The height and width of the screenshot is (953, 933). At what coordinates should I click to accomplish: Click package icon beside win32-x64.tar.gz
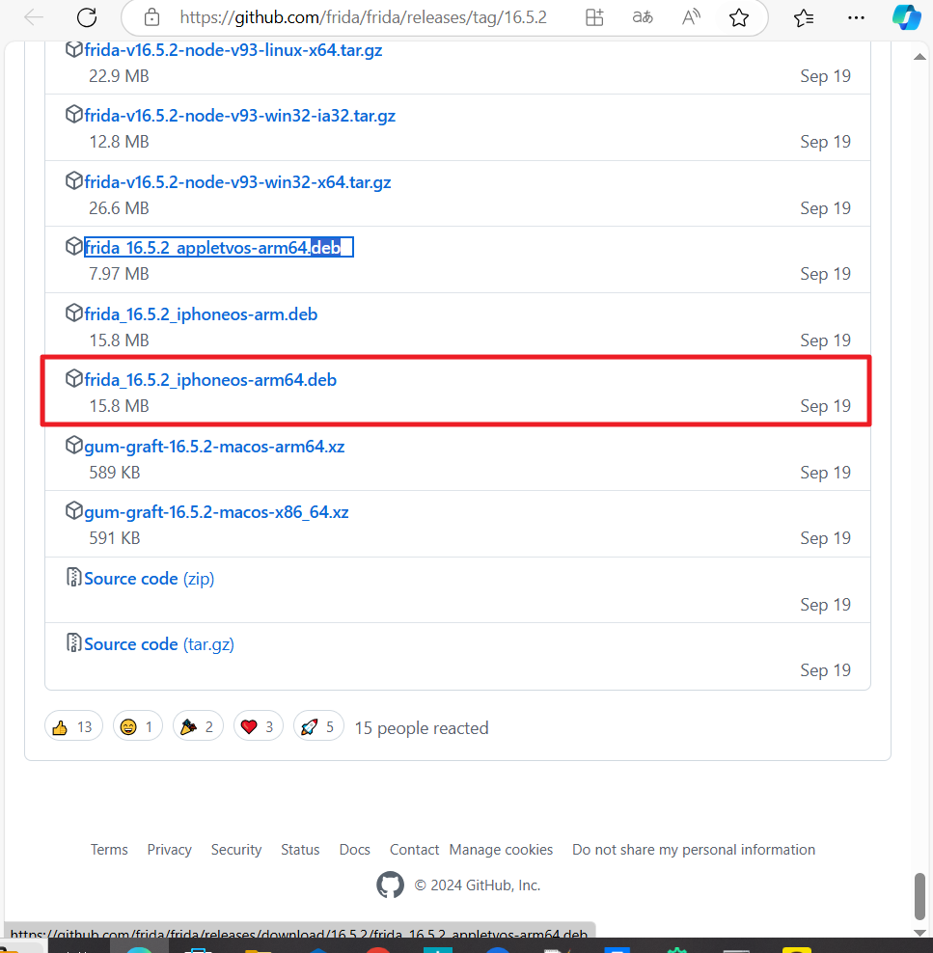(x=73, y=180)
